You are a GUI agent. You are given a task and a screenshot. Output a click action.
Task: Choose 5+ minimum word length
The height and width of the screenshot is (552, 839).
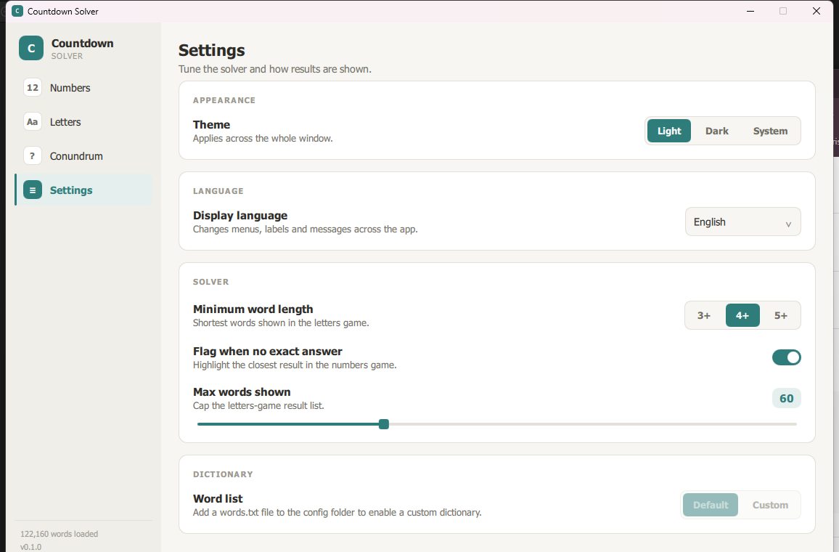781,315
